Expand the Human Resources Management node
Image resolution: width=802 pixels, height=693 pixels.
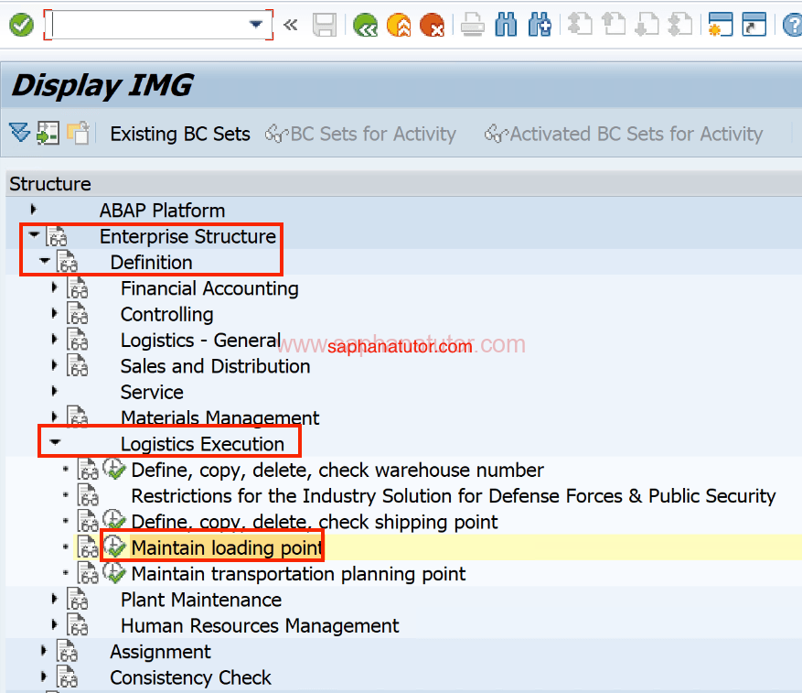click(x=54, y=624)
